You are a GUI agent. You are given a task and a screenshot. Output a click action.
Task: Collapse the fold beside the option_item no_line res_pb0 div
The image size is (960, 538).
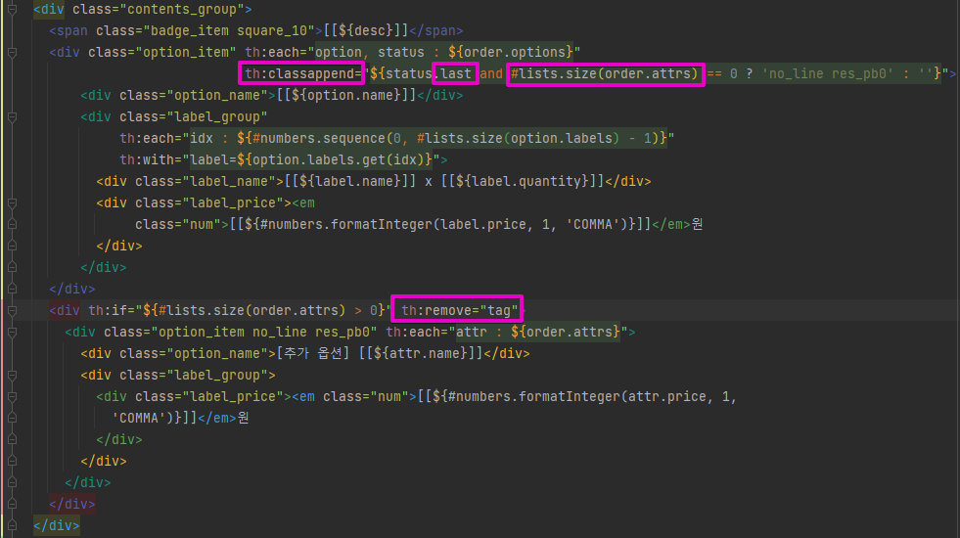[12, 333]
